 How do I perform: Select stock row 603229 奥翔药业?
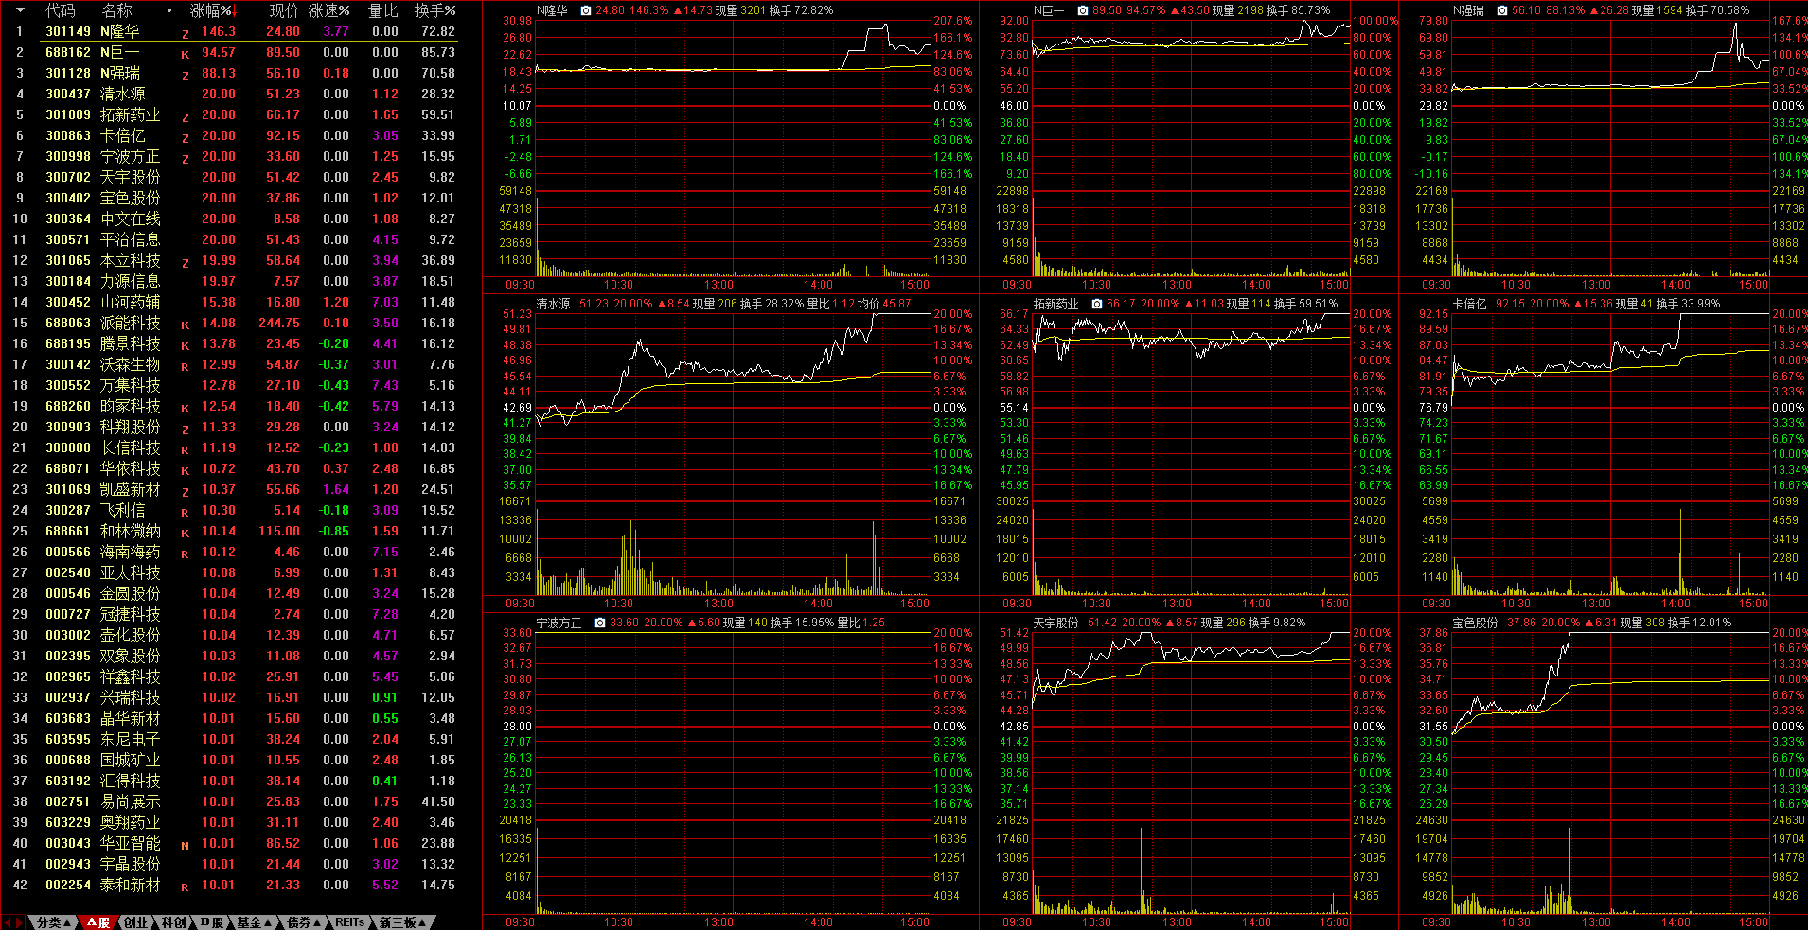(x=232, y=822)
